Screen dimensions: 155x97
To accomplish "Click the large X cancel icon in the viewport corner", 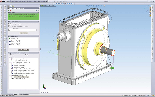I will point(147,11).
